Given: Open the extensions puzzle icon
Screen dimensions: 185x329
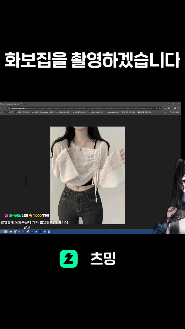Looking at the screenshot, I should pyautogui.click(x=169, y=108).
